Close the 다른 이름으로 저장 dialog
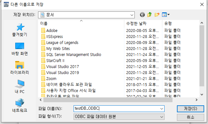Screen dimensions: 208x124 coord(202,4)
